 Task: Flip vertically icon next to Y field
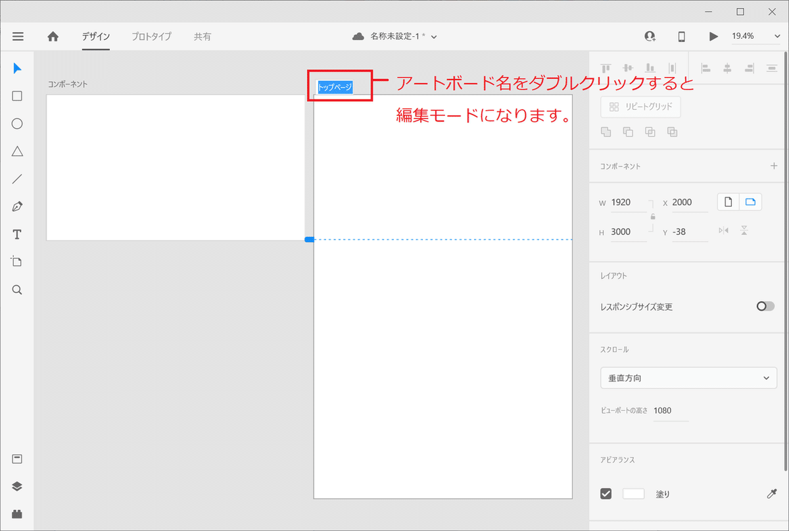pos(744,230)
